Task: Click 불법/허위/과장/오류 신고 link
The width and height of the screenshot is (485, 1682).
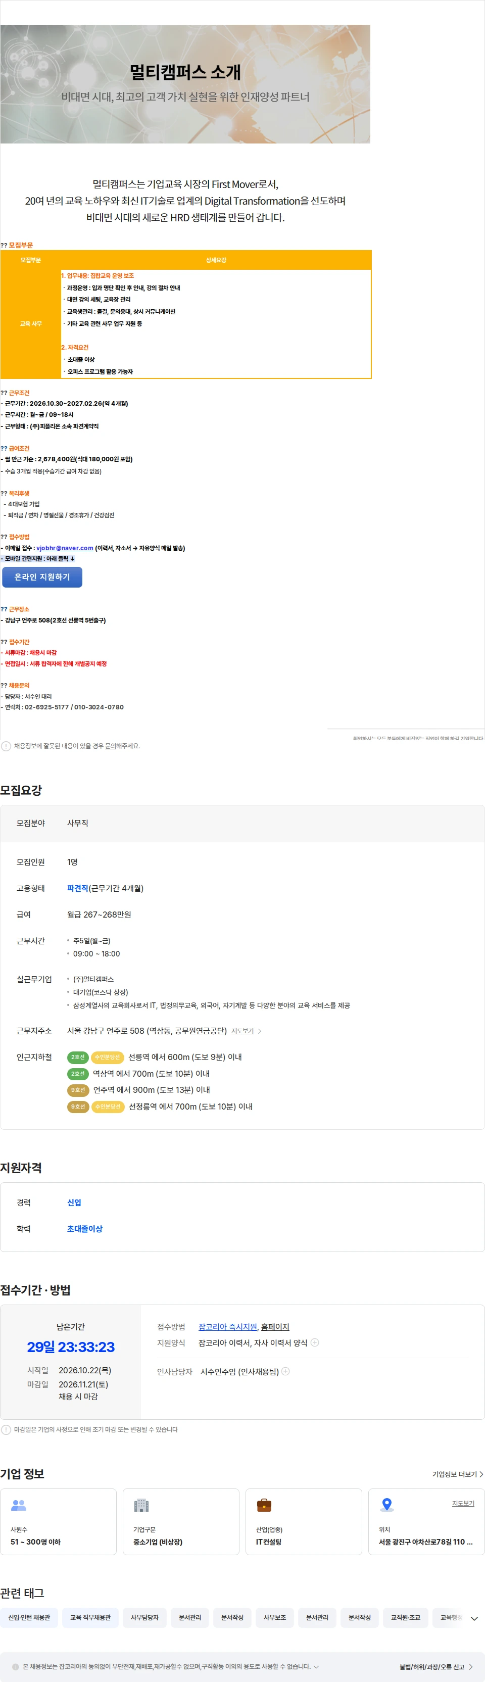Action: pyautogui.click(x=436, y=1666)
